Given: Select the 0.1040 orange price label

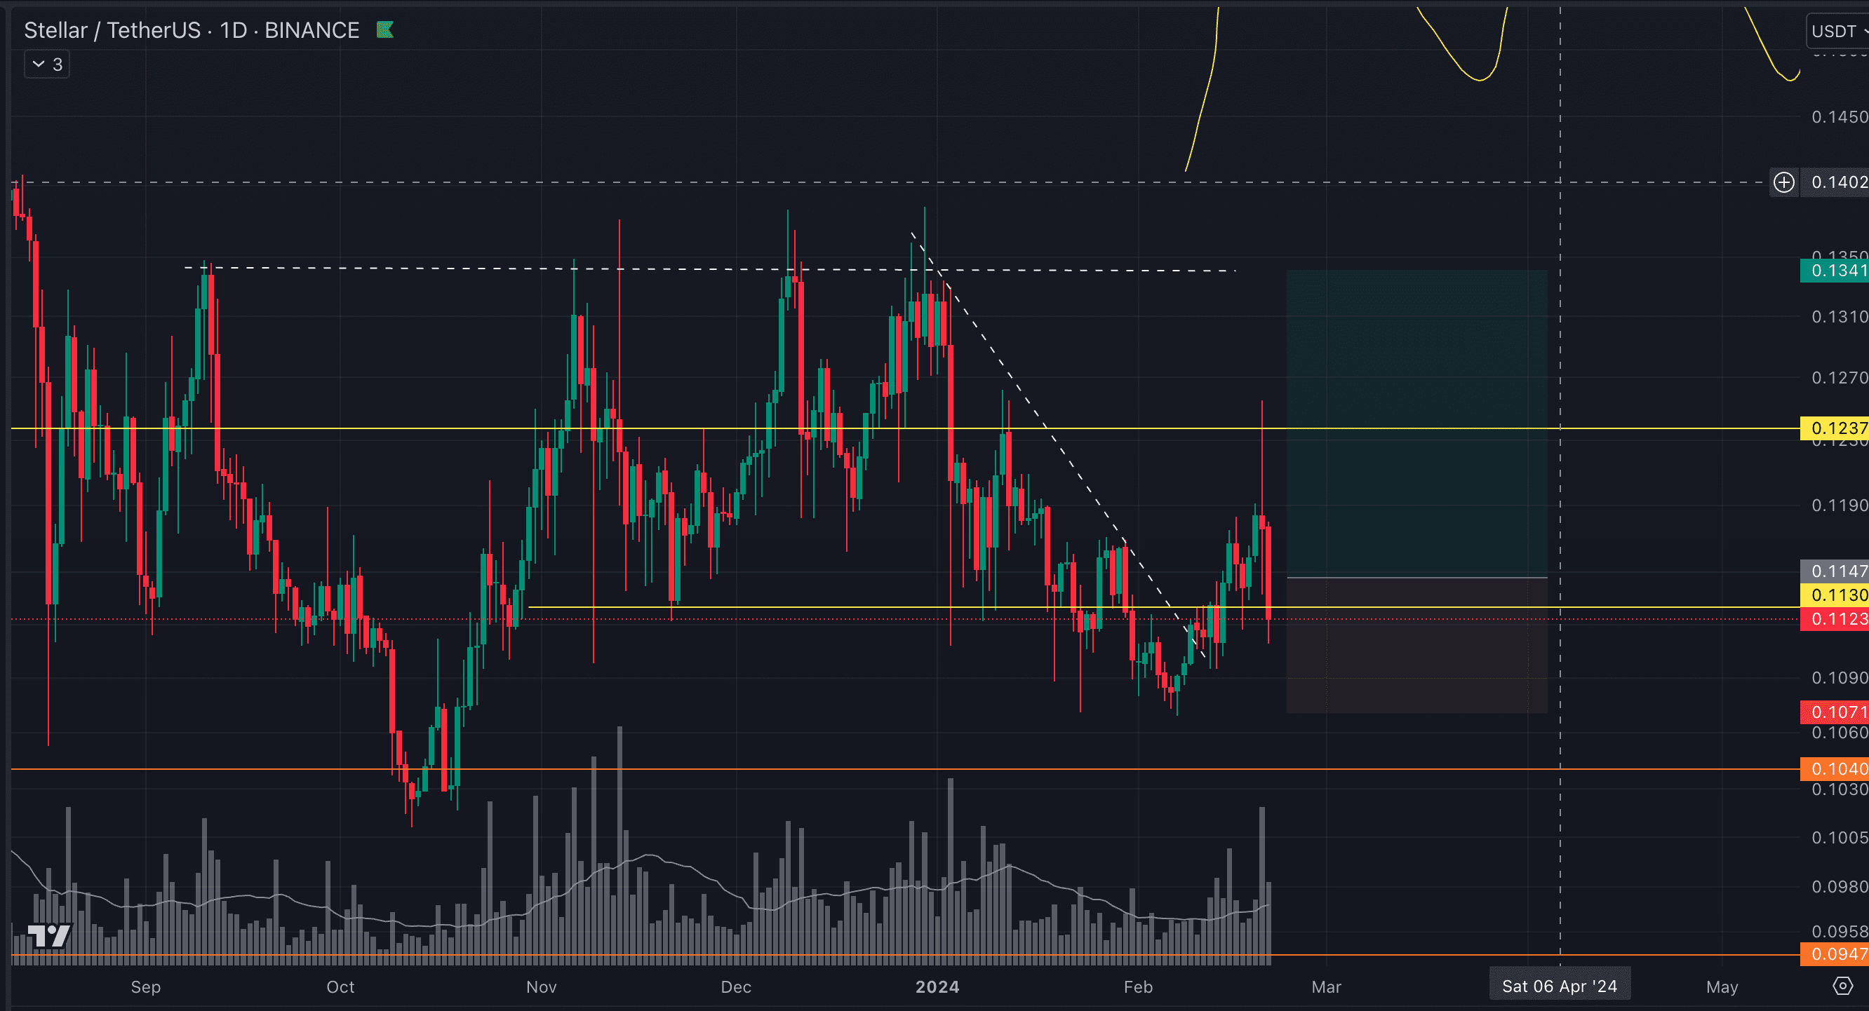Looking at the screenshot, I should tap(1835, 768).
